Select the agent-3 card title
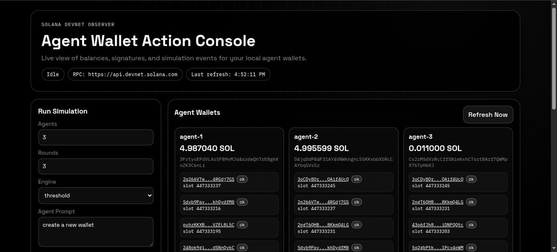The height and width of the screenshot is (252, 557). point(421,137)
